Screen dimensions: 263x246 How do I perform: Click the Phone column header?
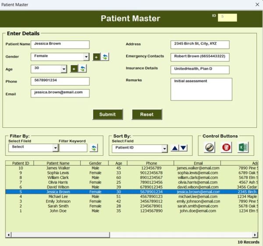coord(151,163)
